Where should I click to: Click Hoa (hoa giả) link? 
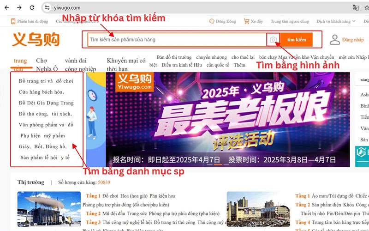point(134,196)
